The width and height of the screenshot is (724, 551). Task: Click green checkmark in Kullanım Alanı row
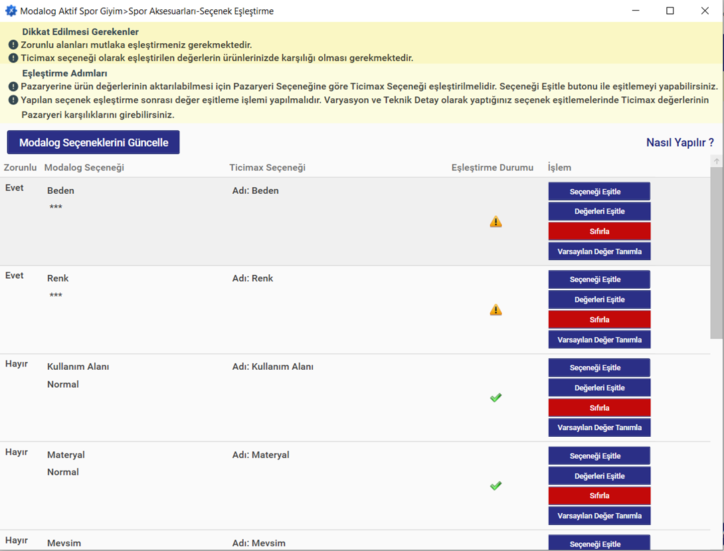point(496,398)
